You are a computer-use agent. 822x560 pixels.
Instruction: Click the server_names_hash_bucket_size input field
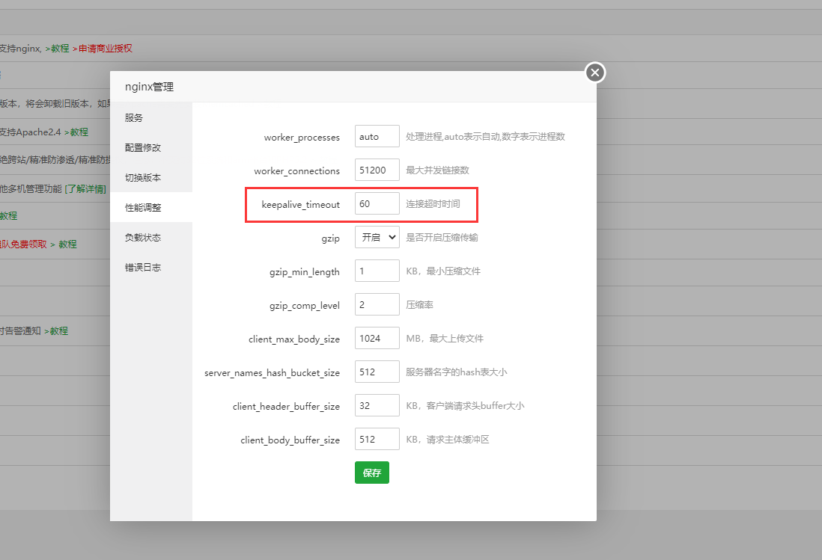tap(377, 372)
